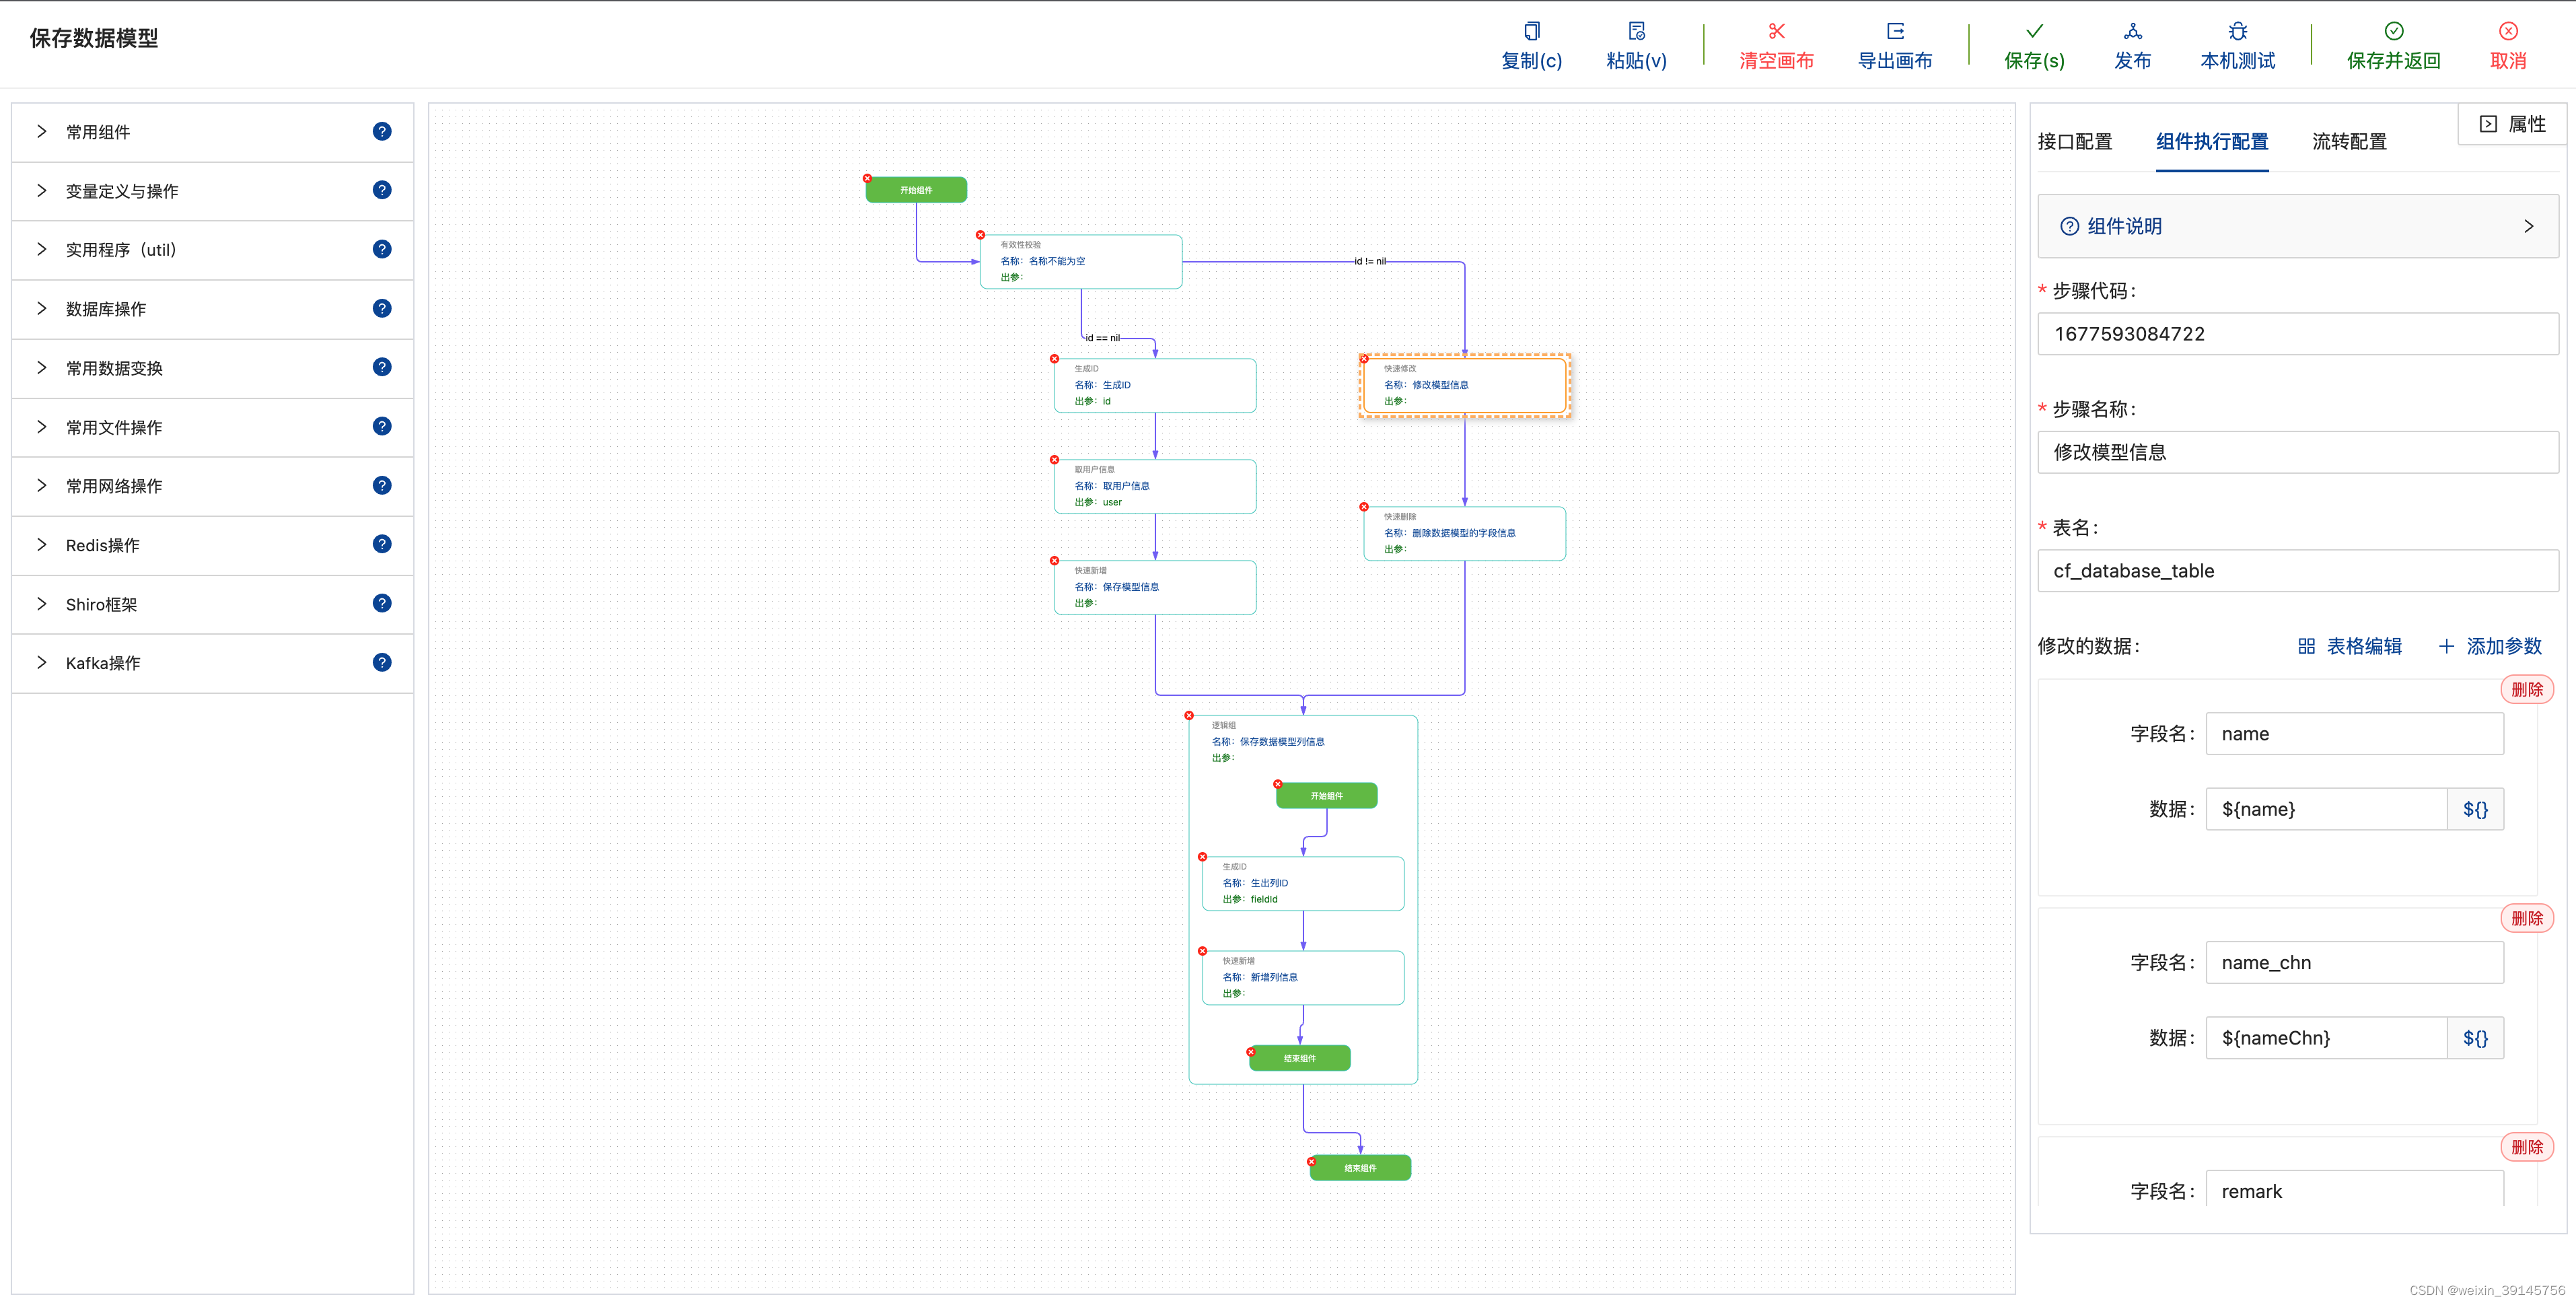This screenshot has height=1303, width=2576.
Task: Click the Save and Return (保存并返回) icon
Action: point(2393,31)
